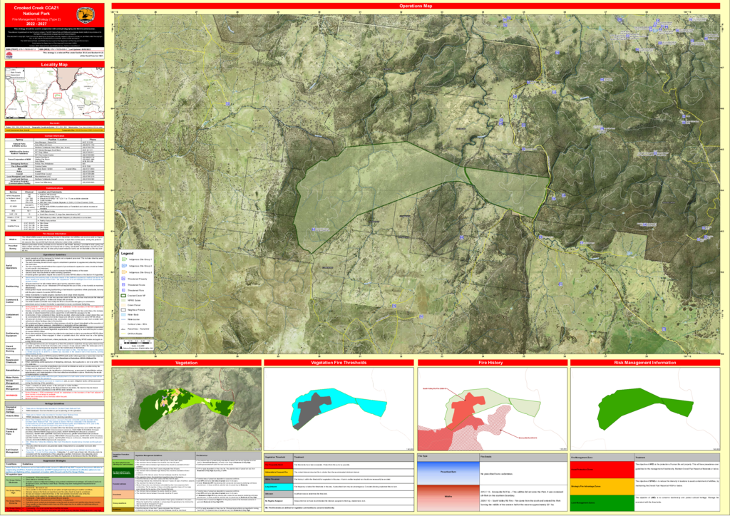Open the Vegetation Fire Thresholds map thumbnail
The height and width of the screenshot is (516, 730).
point(339,408)
